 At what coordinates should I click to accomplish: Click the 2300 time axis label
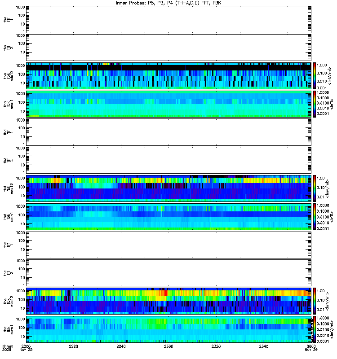pyautogui.click(x=168, y=346)
